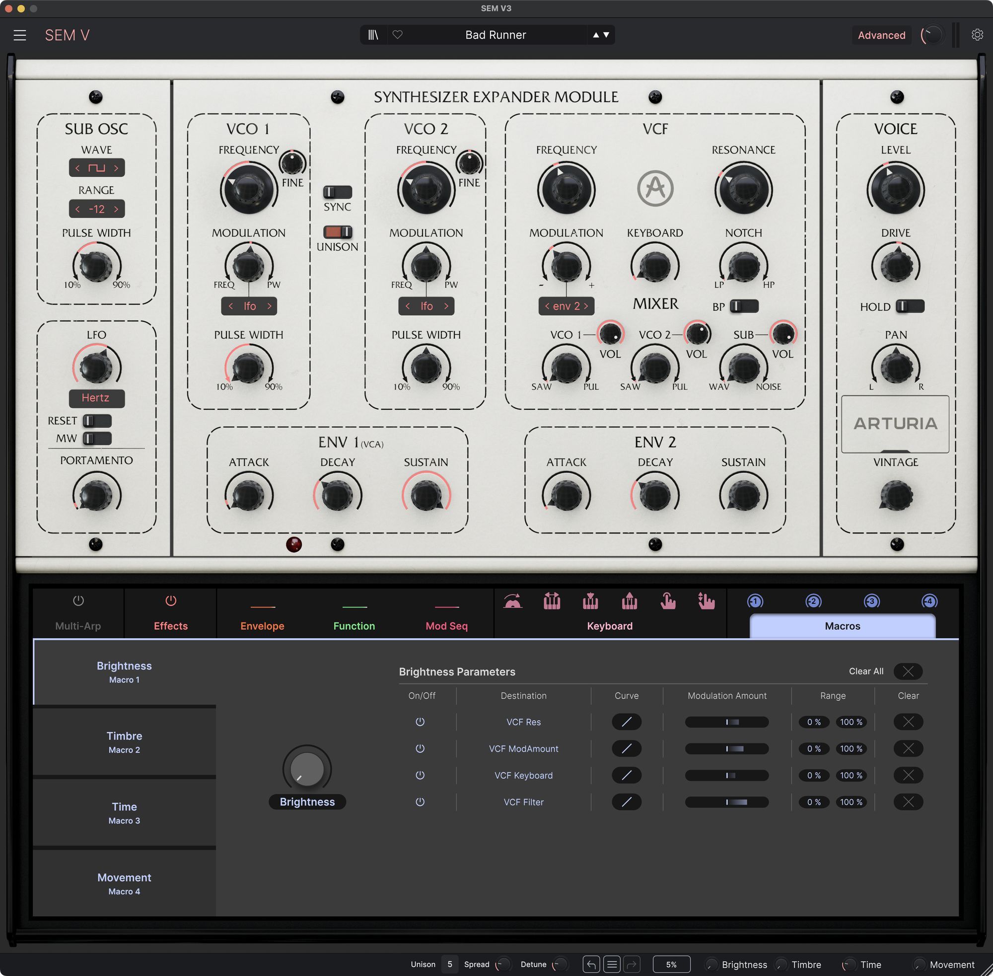Select next sub oscillator wave

(116, 167)
